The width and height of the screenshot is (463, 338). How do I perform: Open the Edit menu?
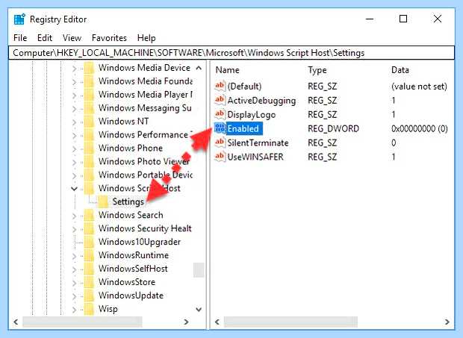coord(45,38)
